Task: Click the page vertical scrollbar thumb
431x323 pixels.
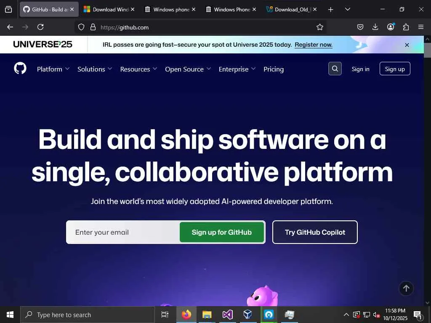Action: click(427, 50)
